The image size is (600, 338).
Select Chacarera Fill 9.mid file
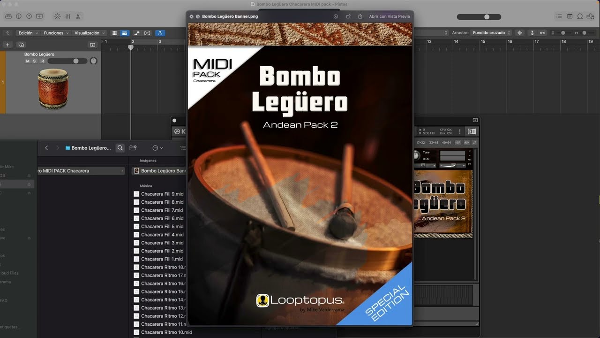(x=159, y=194)
